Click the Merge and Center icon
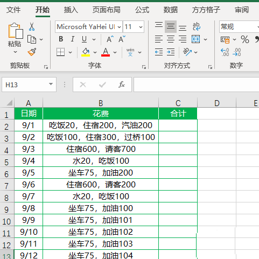The image size is (259, 259). point(195,39)
